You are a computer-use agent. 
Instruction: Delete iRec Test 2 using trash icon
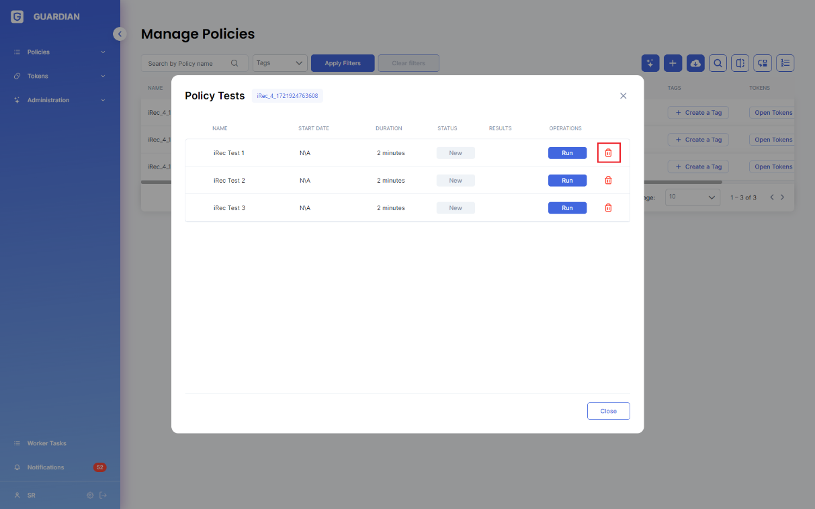click(x=608, y=180)
